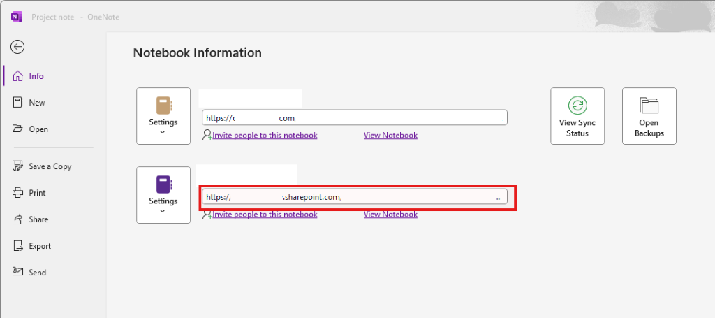Image resolution: width=715 pixels, height=318 pixels.
Task: Click the OneNote app icon in title bar
Action: pos(16,17)
